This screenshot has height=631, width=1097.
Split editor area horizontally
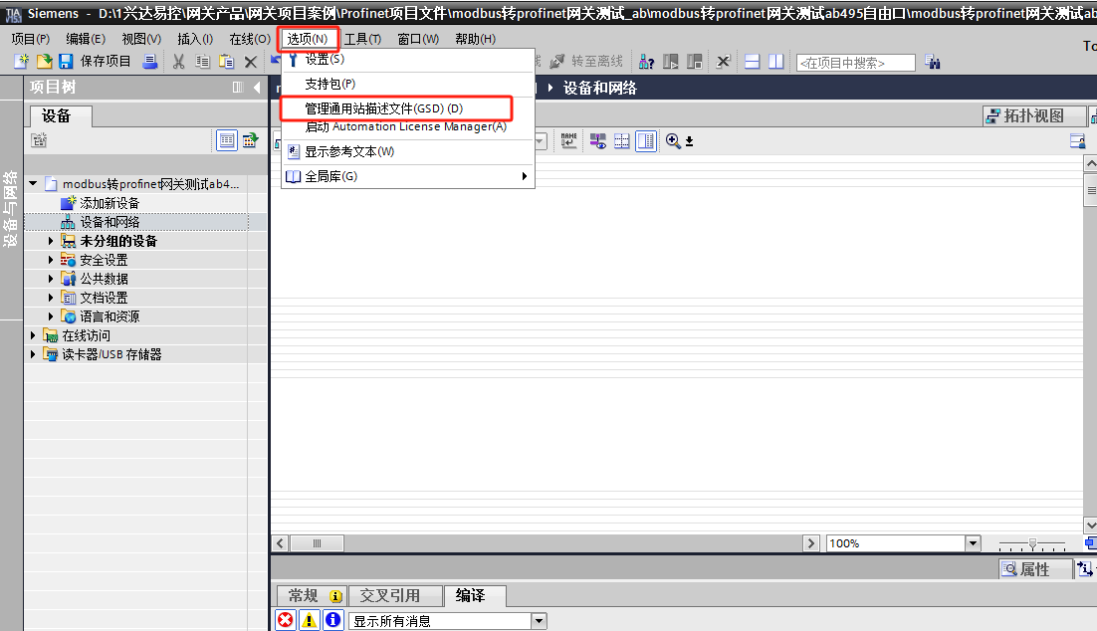(x=753, y=62)
